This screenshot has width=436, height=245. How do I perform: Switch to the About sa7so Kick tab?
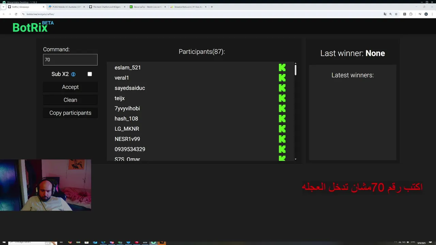(x=147, y=7)
